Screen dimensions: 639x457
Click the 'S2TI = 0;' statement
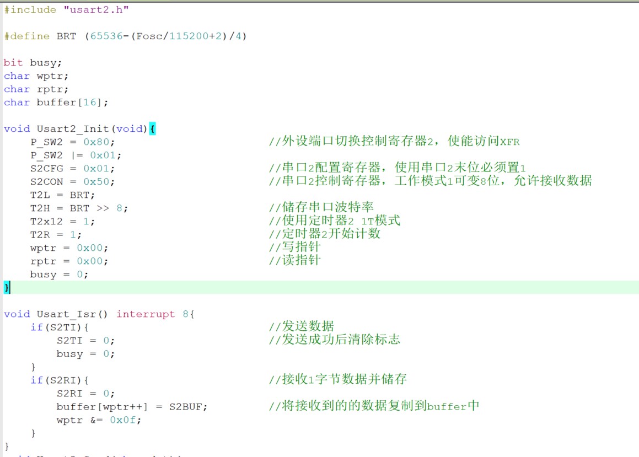click(x=85, y=341)
